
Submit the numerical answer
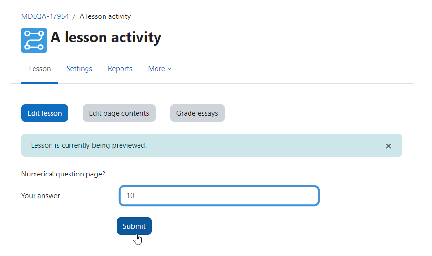[134, 226]
